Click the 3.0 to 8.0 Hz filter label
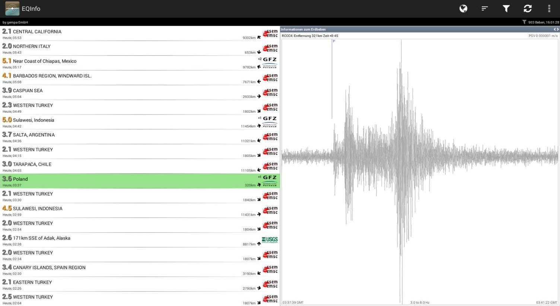Image resolution: width=560 pixels, height=306 pixels. [420, 303]
